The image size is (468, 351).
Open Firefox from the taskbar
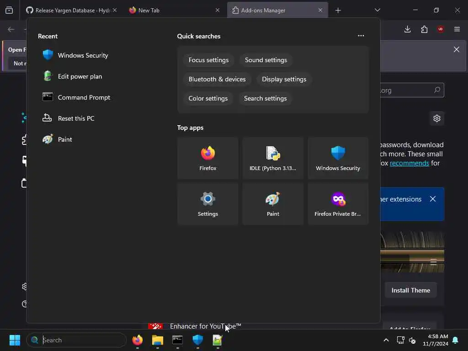(137, 340)
